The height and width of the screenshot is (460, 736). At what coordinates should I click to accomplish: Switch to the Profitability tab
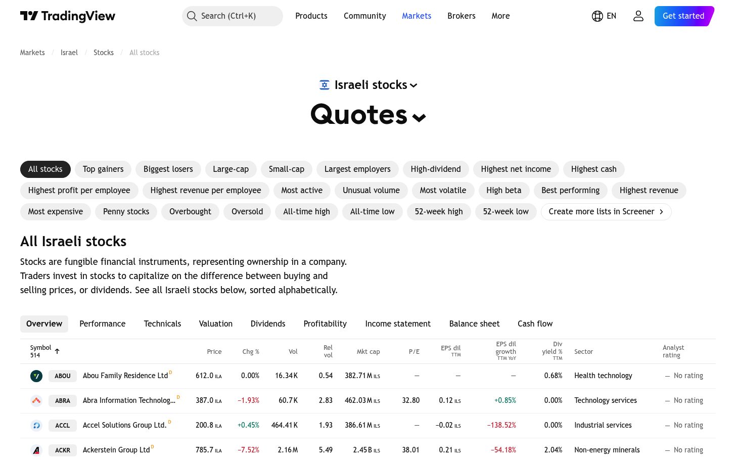(x=325, y=324)
